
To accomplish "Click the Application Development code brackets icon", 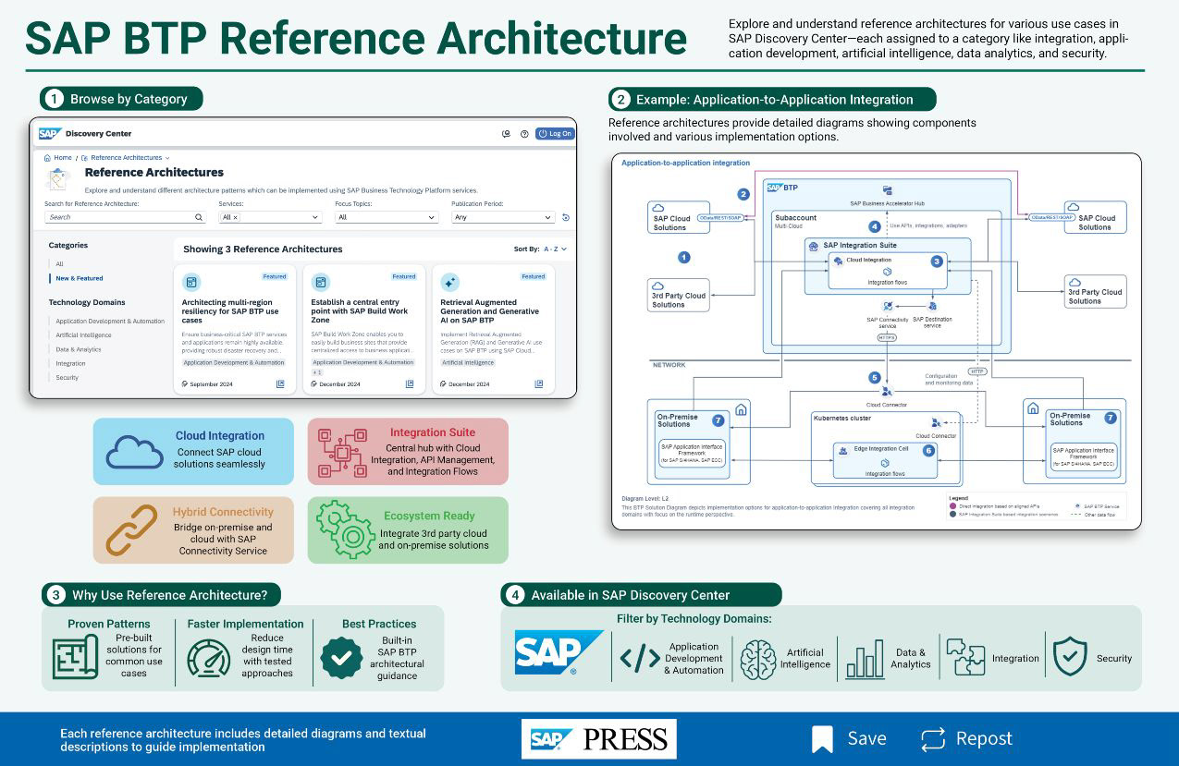I will (x=640, y=659).
